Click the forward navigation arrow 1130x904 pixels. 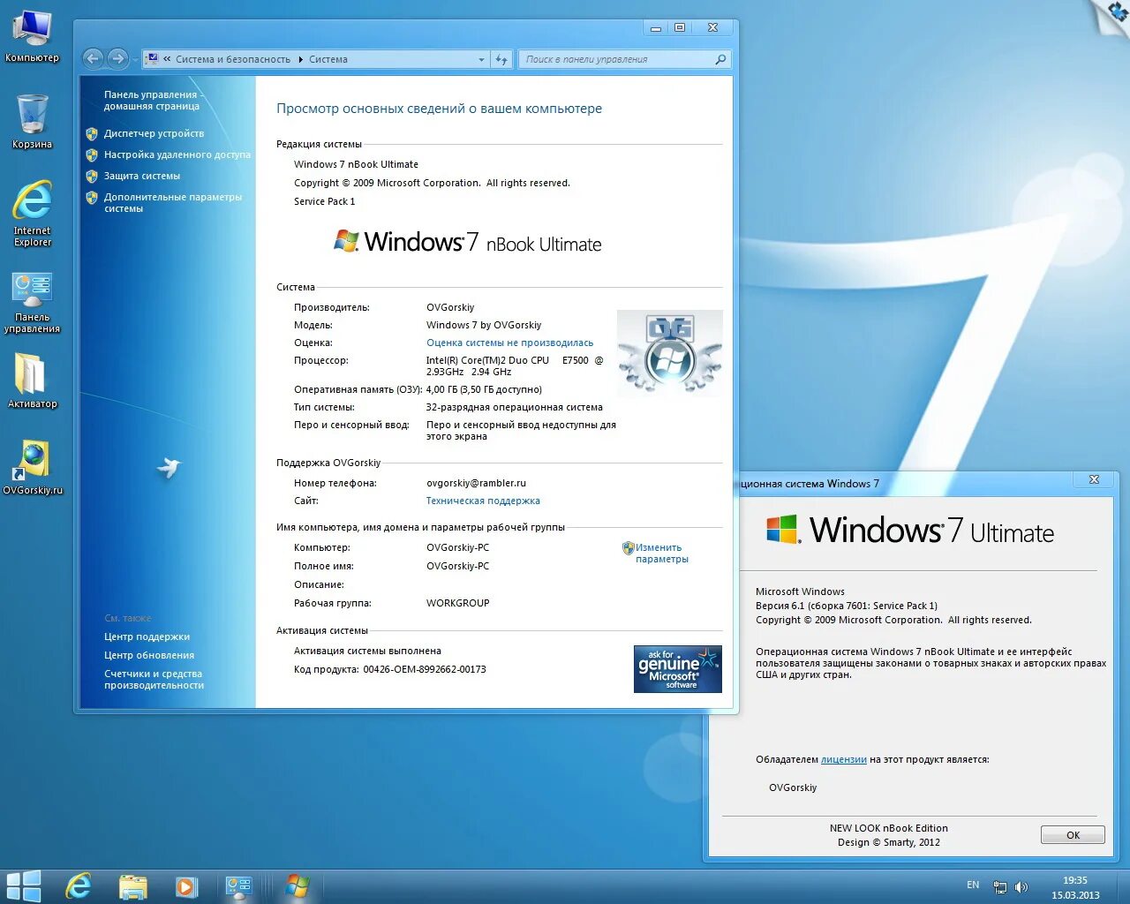click(117, 59)
